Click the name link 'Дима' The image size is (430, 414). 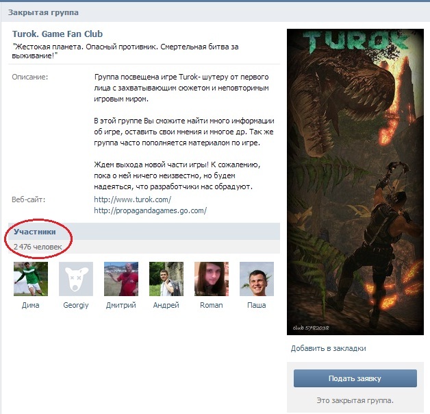(30, 305)
